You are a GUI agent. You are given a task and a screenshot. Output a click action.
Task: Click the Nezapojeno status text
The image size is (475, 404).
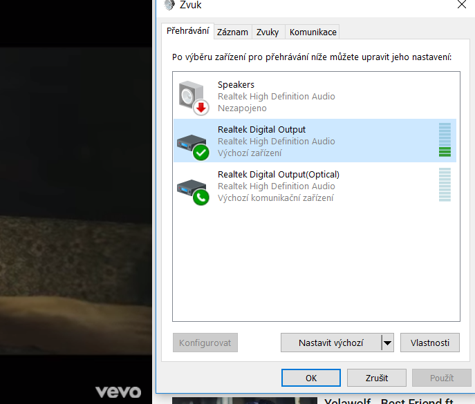[x=242, y=108]
